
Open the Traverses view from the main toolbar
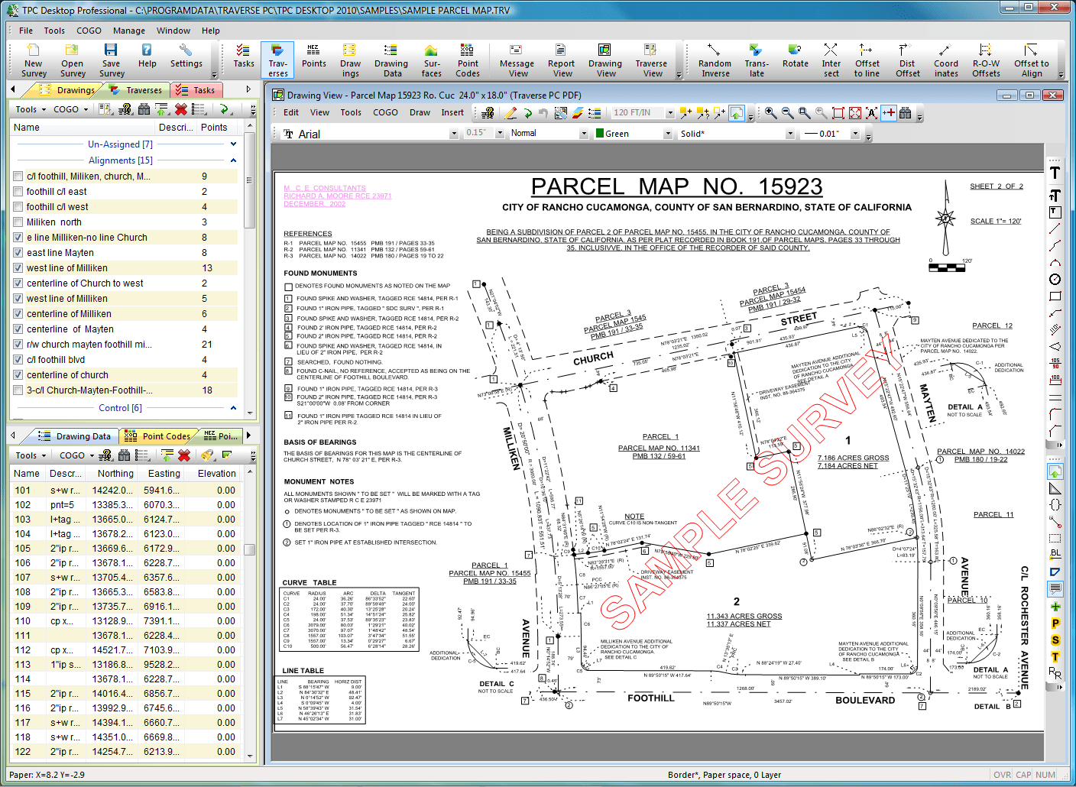click(277, 60)
